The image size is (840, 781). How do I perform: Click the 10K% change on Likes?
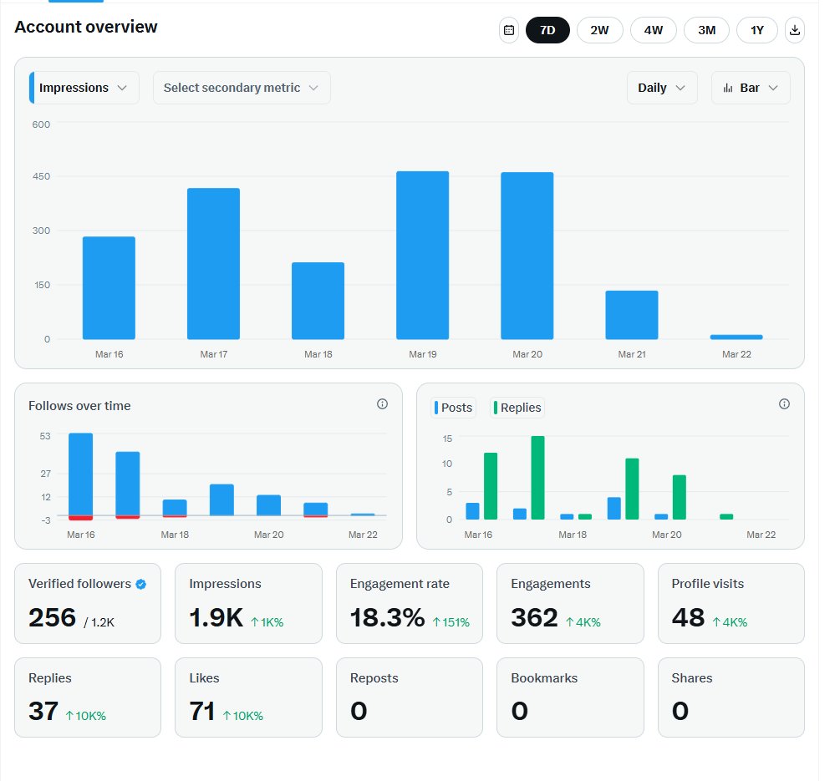tap(242, 716)
